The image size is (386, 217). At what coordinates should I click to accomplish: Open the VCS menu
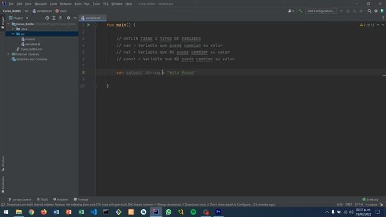[x=106, y=4]
